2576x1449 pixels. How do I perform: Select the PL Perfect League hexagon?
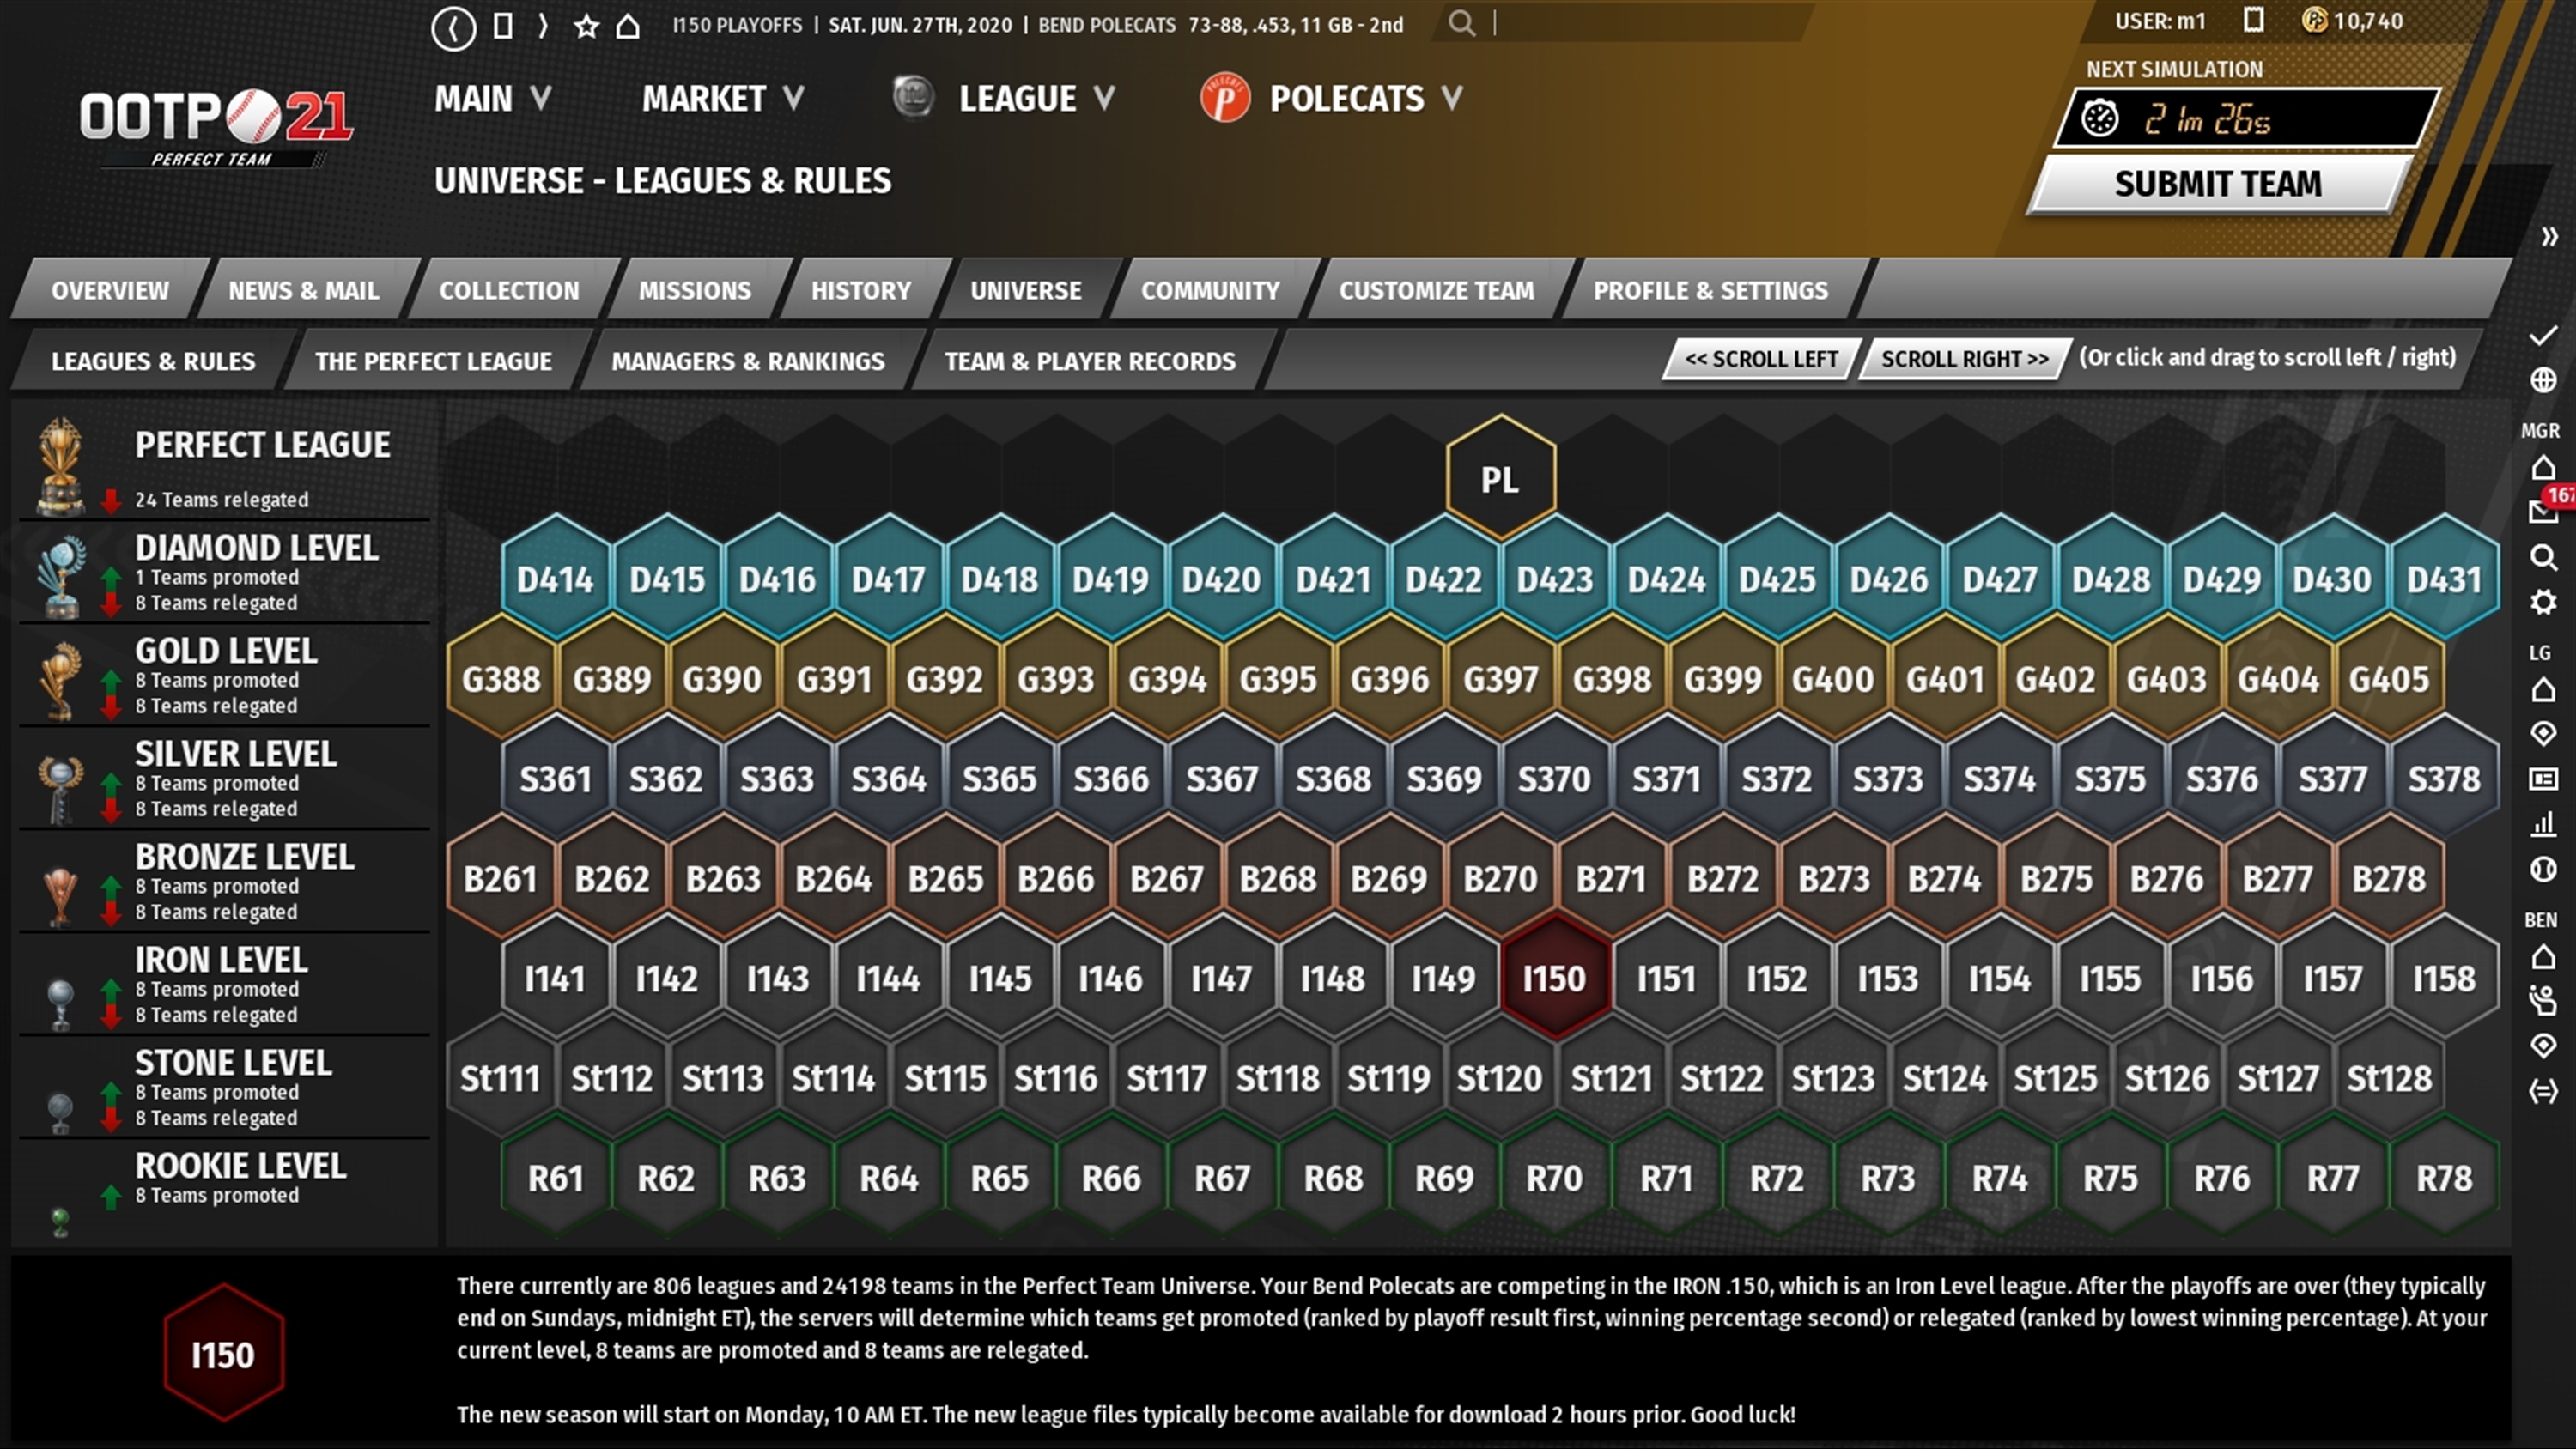(1499, 479)
